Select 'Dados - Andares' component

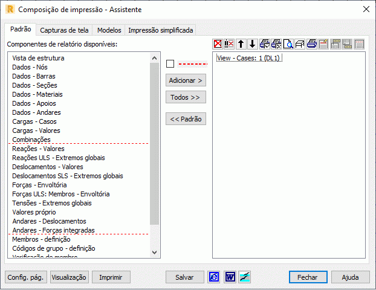coord(36,112)
